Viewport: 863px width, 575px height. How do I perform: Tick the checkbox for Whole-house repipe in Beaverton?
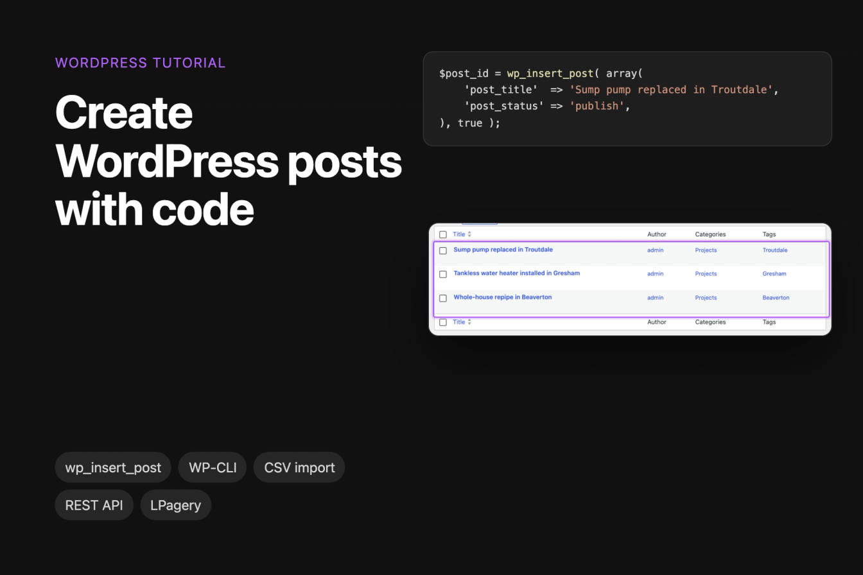coord(443,298)
